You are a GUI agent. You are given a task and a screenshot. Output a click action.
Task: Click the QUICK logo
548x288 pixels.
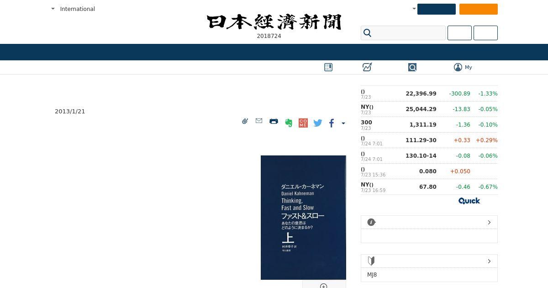469,201
